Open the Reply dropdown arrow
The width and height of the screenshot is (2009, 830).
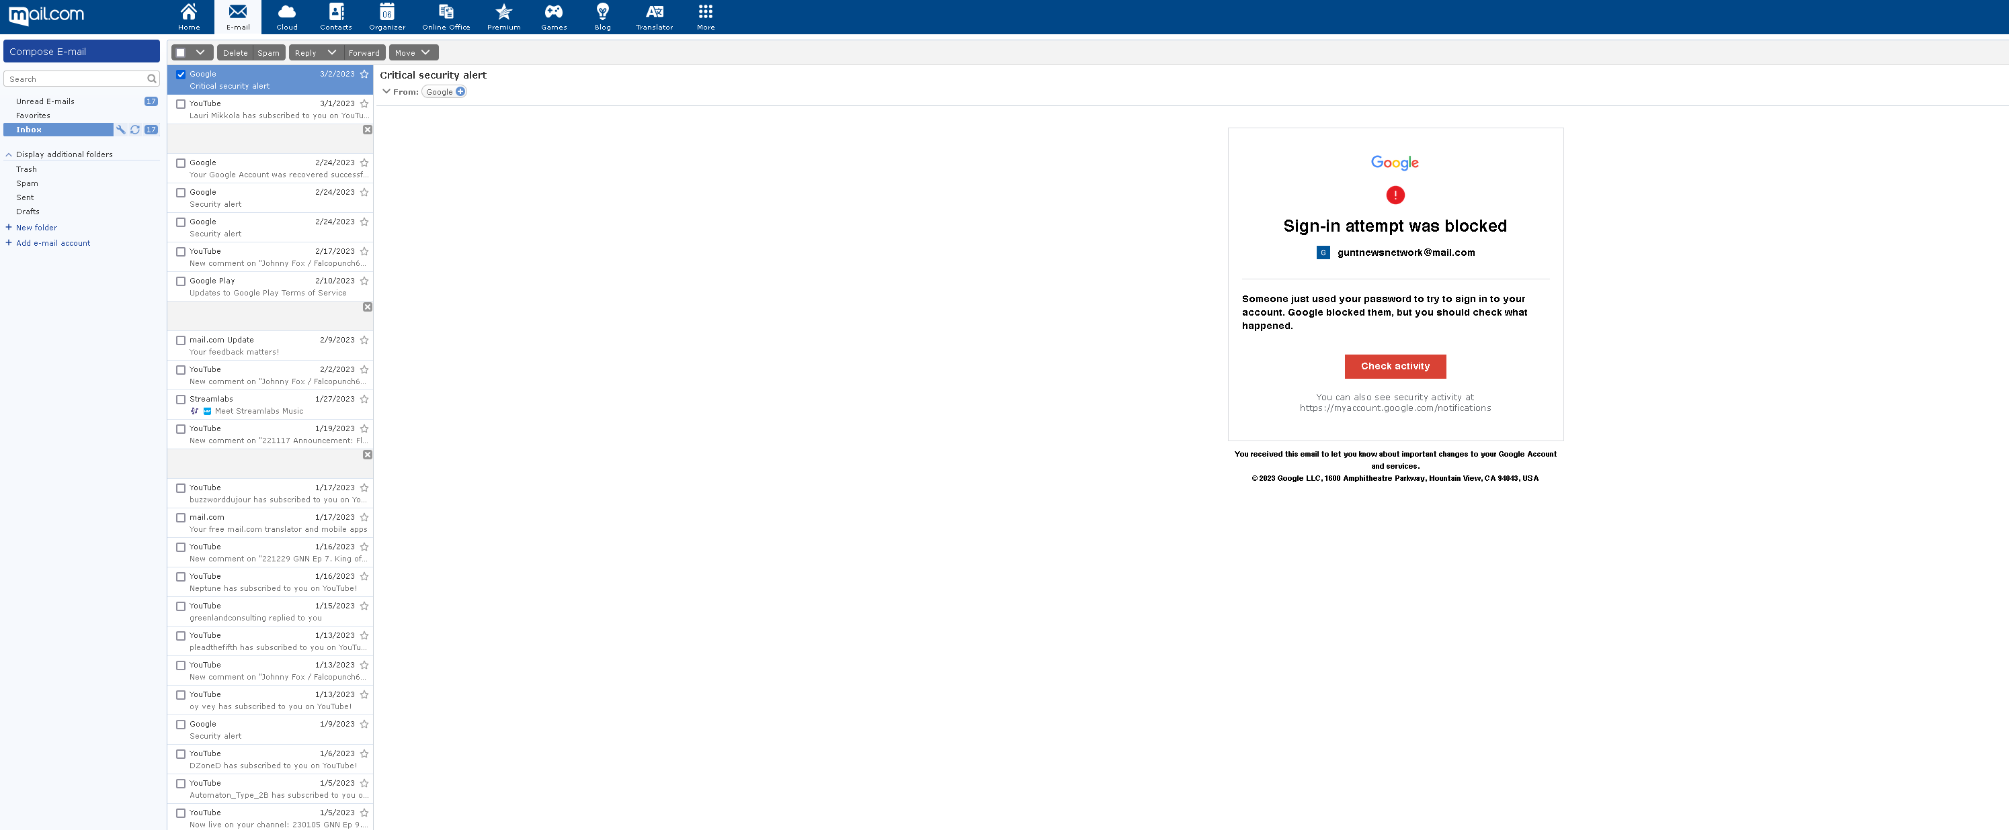coord(331,52)
